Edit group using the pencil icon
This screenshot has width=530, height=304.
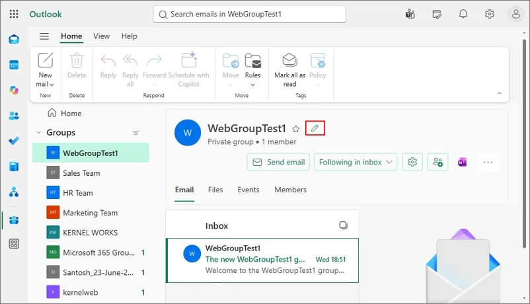point(315,128)
